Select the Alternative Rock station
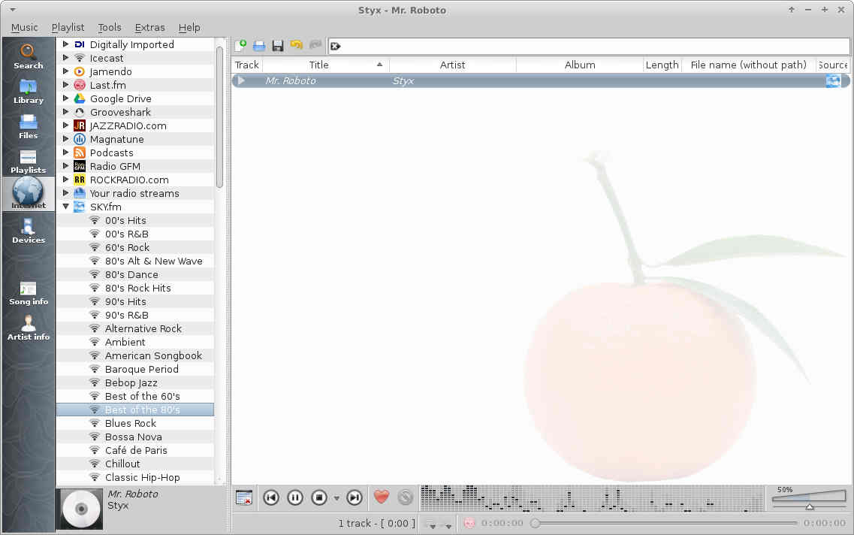The image size is (854, 535). point(143,328)
